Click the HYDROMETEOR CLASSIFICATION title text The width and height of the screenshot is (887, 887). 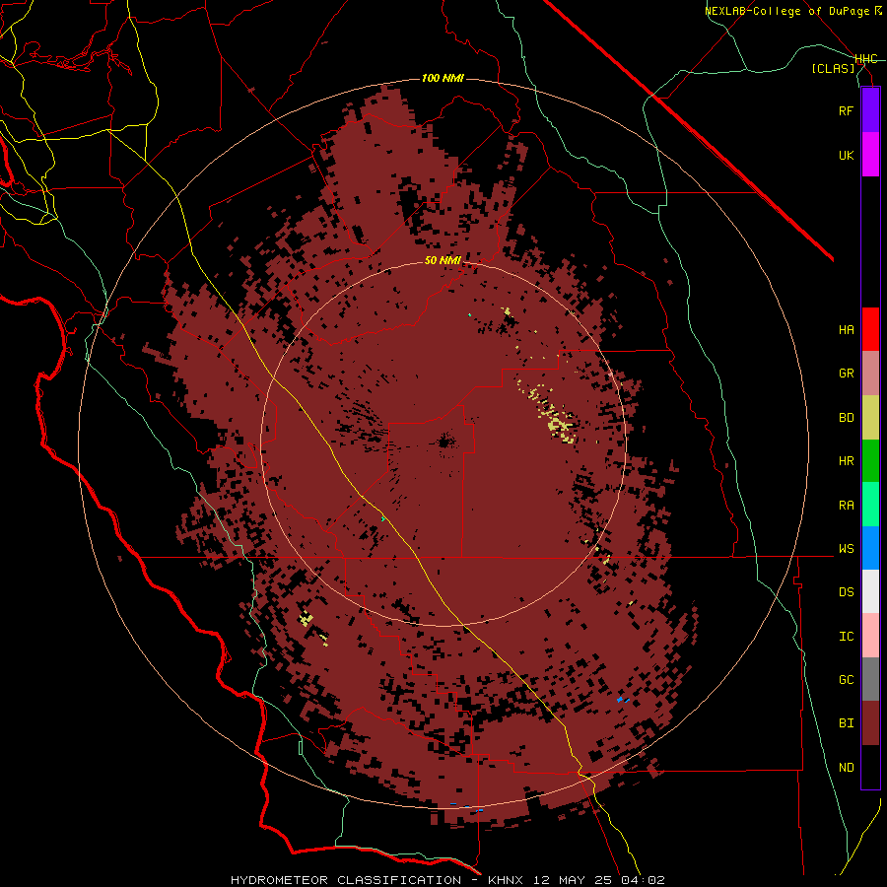click(x=346, y=880)
